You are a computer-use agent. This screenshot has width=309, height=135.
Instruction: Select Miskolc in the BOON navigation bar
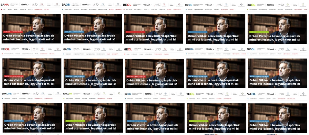coord(190,9)
